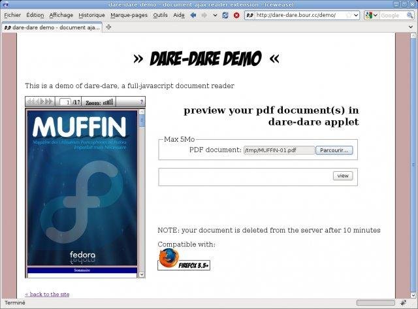Click the viewer's blue scrollbar thumb
Image resolution: width=418 pixels, height=309 pixels.
(142, 120)
